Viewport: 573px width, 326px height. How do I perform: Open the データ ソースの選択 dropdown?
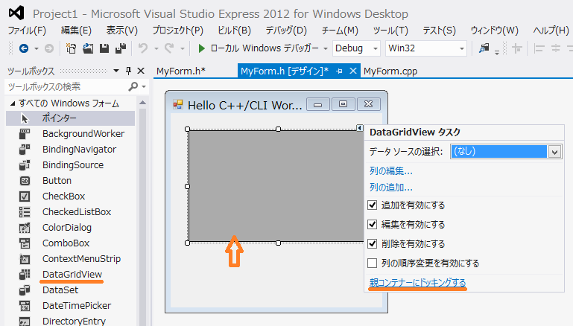[x=554, y=152]
